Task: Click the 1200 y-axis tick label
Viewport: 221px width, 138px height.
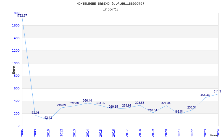Action: tap(16, 51)
